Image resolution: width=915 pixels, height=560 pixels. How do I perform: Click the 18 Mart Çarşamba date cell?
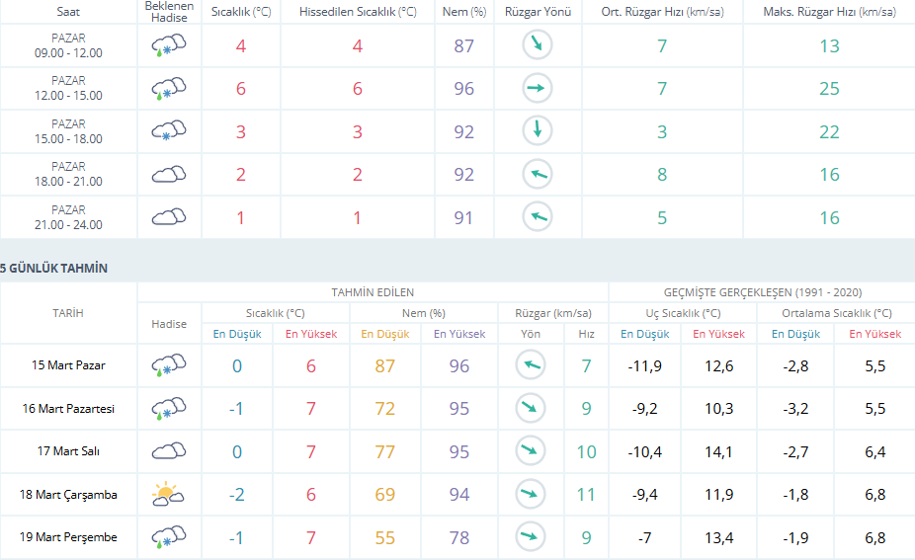point(68,495)
